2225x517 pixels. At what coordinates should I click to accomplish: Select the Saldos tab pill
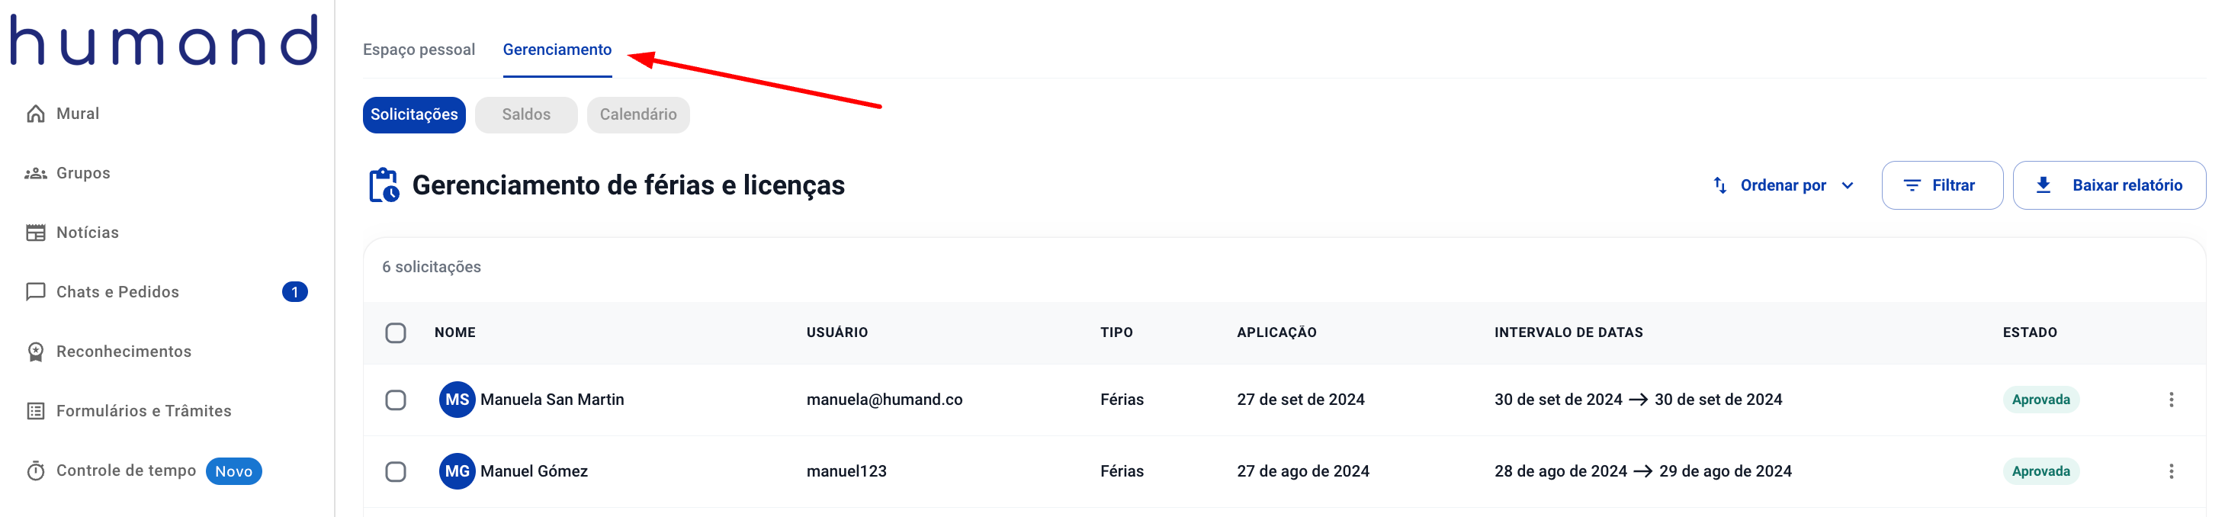526,116
